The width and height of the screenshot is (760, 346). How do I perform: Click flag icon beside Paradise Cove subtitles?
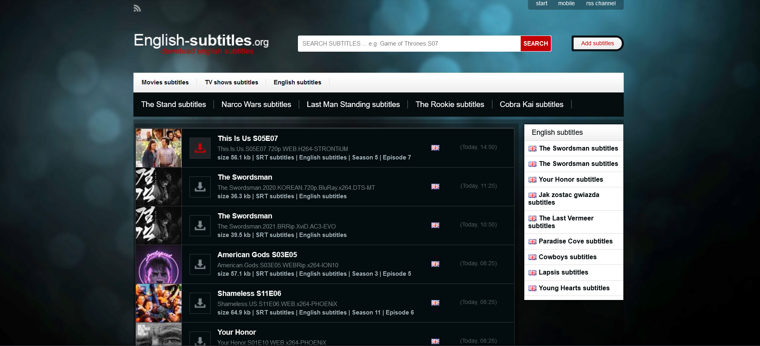point(532,241)
